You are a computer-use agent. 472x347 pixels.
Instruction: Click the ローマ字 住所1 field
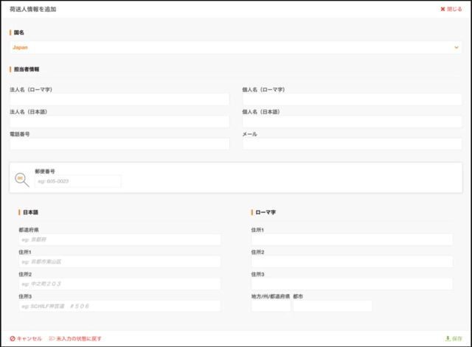pos(352,239)
